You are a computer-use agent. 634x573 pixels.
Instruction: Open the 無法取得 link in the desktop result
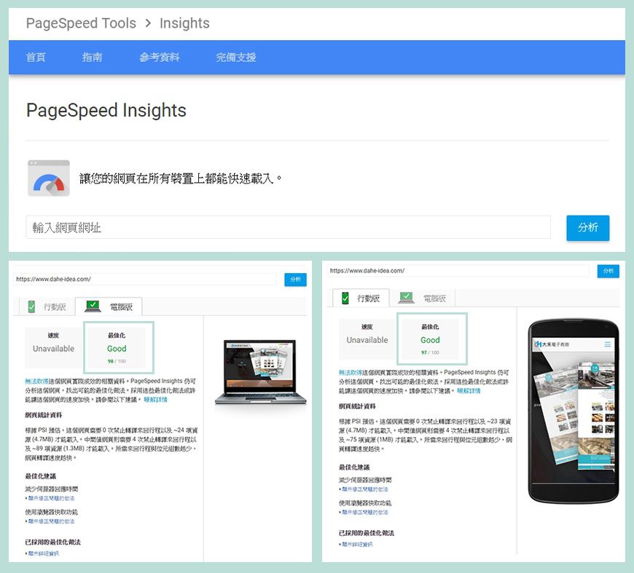pos(36,381)
